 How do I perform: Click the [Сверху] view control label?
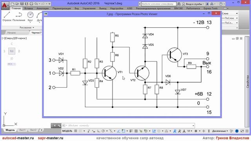click(10, 38)
